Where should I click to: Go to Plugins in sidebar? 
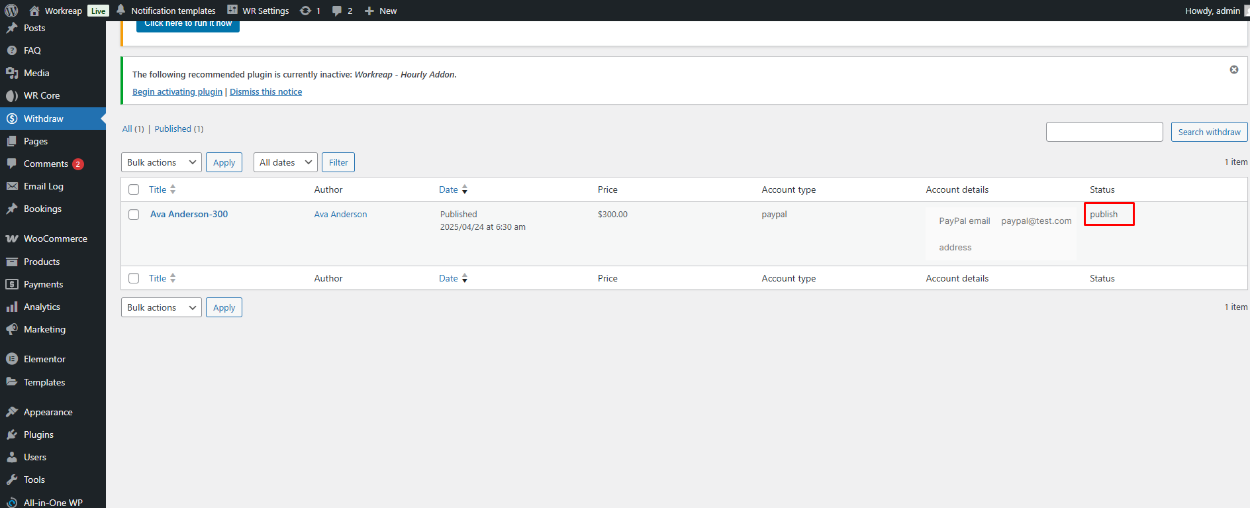pyautogui.click(x=38, y=434)
